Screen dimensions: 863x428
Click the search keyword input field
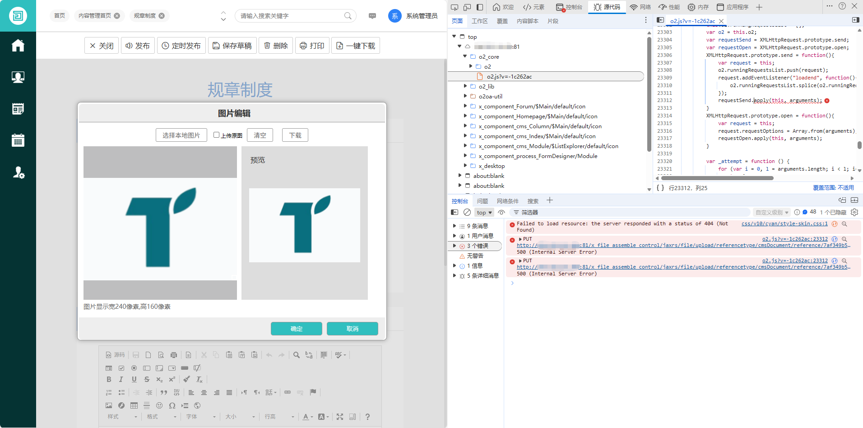[x=289, y=16]
